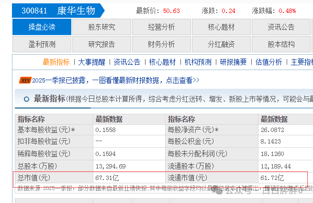The image size is (313, 203).
Task: Click the value 26.0872
Action: point(272,130)
